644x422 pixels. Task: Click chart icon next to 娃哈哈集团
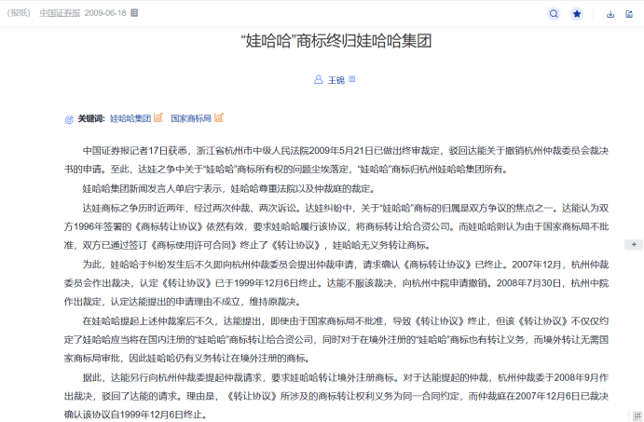click(x=158, y=117)
